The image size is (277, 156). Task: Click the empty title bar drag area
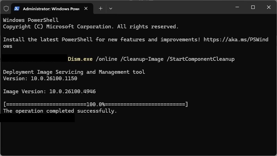point(171,8)
